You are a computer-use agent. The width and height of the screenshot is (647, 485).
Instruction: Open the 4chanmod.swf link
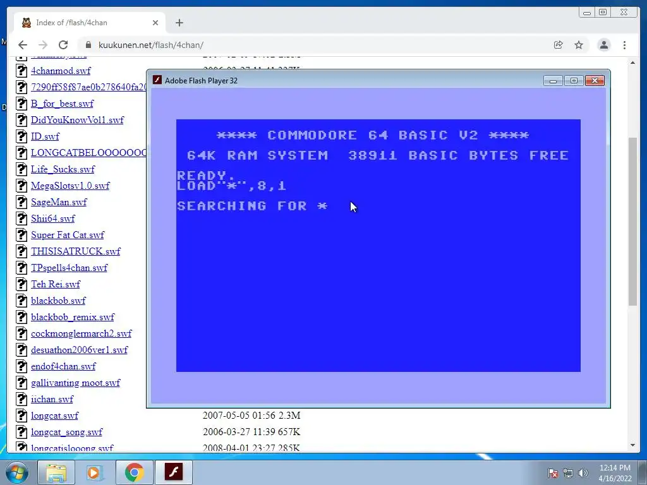pyautogui.click(x=61, y=71)
